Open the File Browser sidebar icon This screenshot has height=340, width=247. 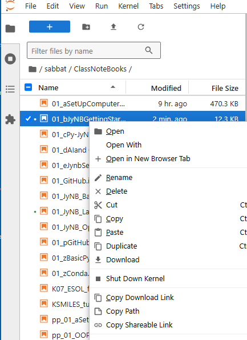[x=10, y=29]
